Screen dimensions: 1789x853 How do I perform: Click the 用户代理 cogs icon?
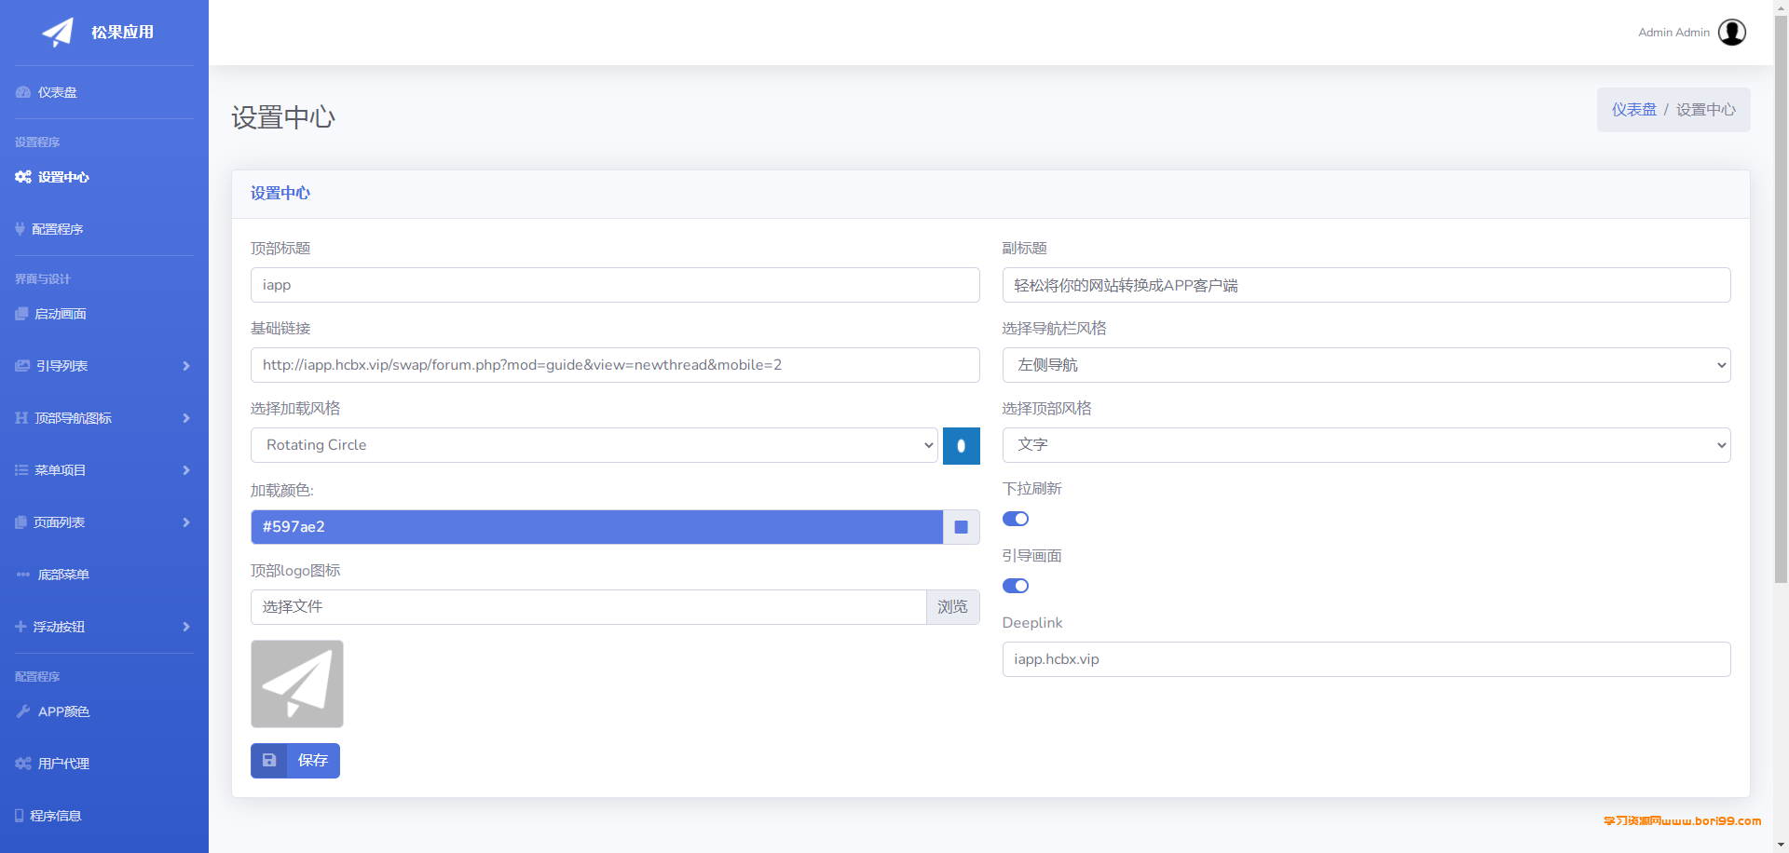click(x=23, y=764)
